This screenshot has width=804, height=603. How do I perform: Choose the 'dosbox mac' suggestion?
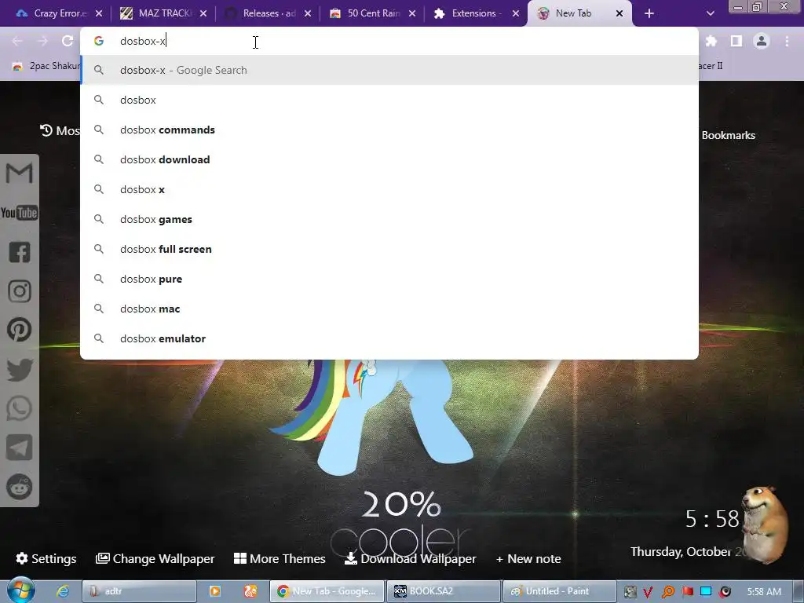(x=389, y=309)
